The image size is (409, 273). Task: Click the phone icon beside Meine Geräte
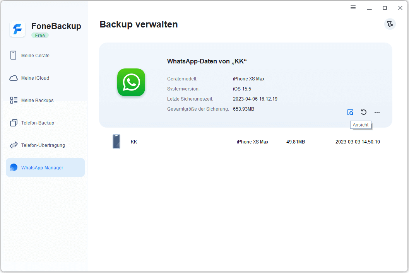click(13, 55)
